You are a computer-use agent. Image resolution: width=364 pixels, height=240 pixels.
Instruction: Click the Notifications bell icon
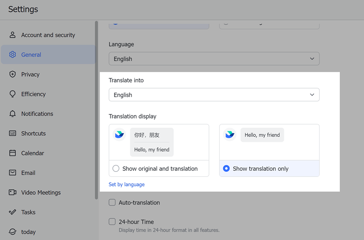coord(13,114)
